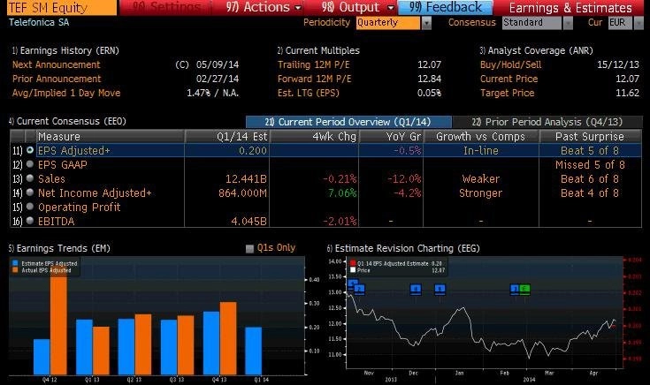Open 3) Analyst Coverage (ANR) link
The width and height of the screenshot is (650, 385).
[536, 50]
